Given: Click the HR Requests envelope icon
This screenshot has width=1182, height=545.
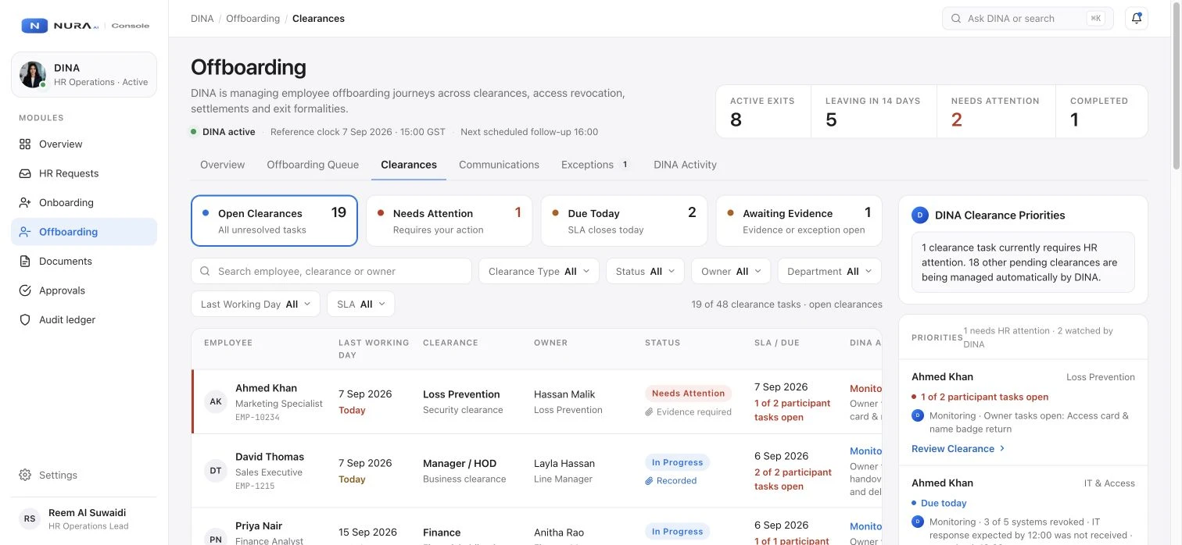Looking at the screenshot, I should pos(25,173).
